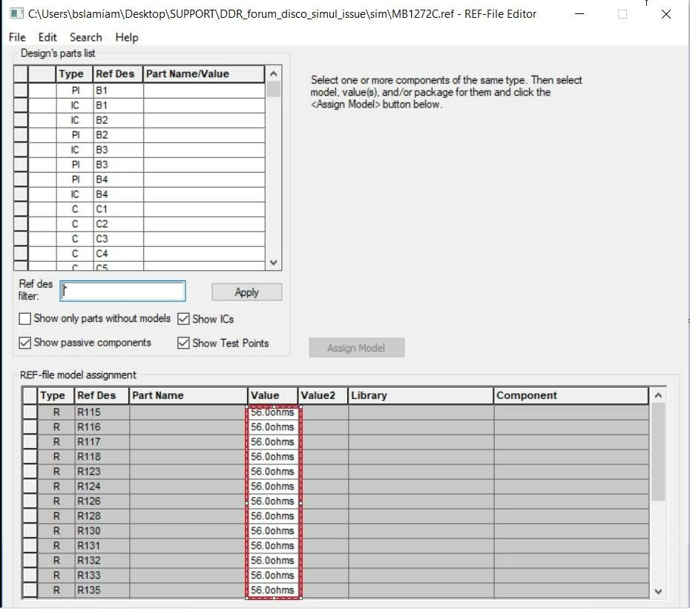Image resolution: width=690 pixels, height=609 pixels.
Task: Click the Assign Model button
Action: [356, 348]
